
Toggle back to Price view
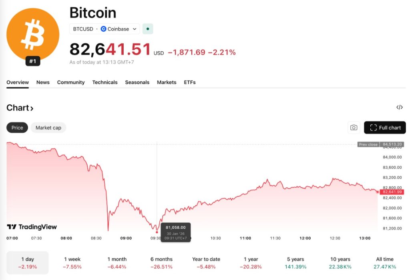17,128
